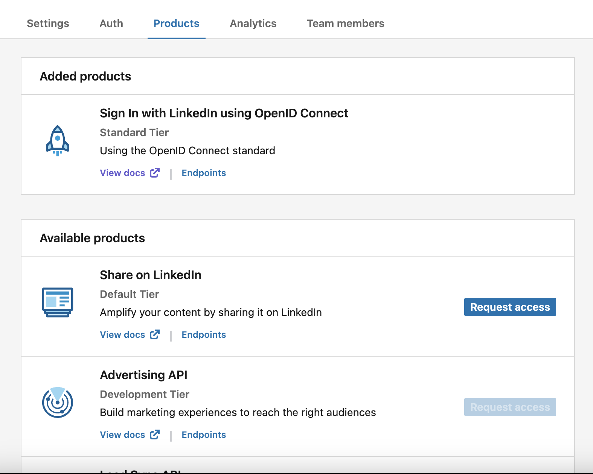This screenshot has width=593, height=474.
Task: Click the rocket icon for Sign In with LinkedIn
Action: pos(57,141)
